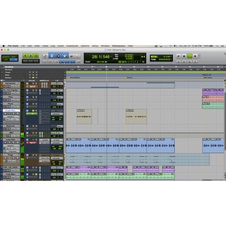Screen dimensions: 226x226
Task: Click the Wi-Fi status icon
Action: click(170, 46)
